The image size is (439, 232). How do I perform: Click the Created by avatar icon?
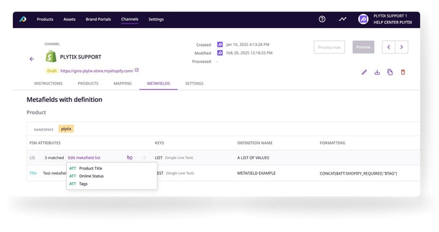coord(220,45)
